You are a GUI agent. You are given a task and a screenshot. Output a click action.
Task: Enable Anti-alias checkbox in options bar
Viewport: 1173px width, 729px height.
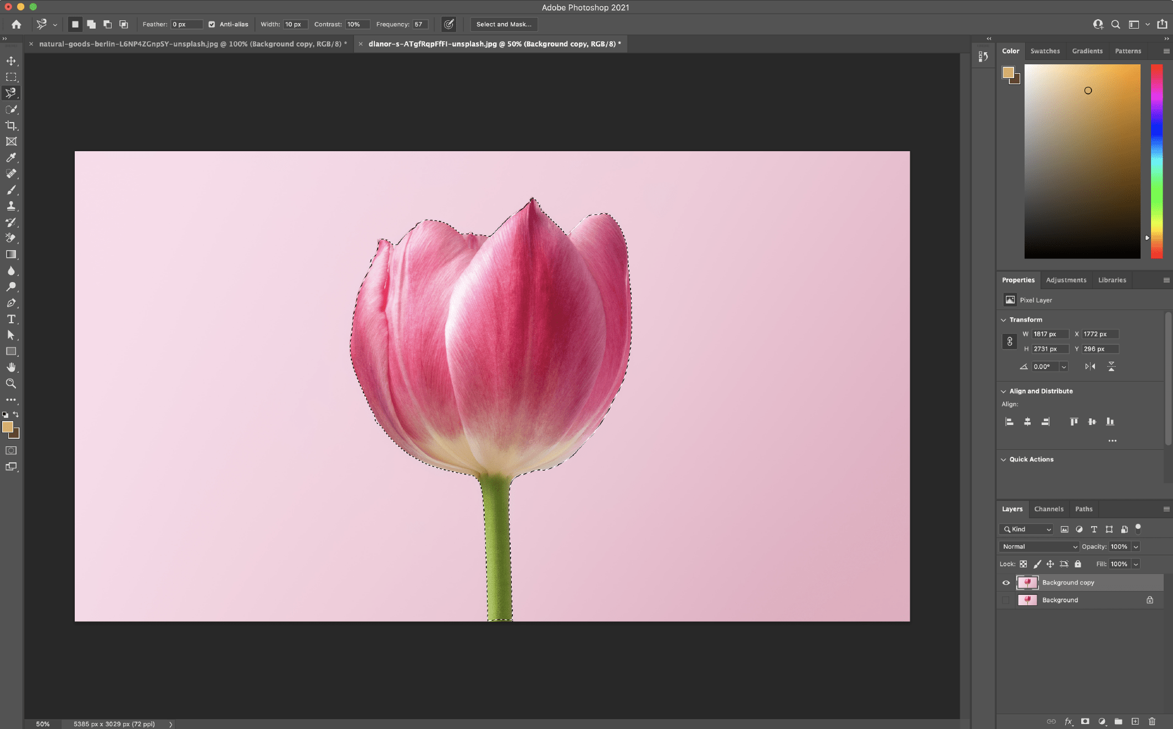tap(211, 24)
